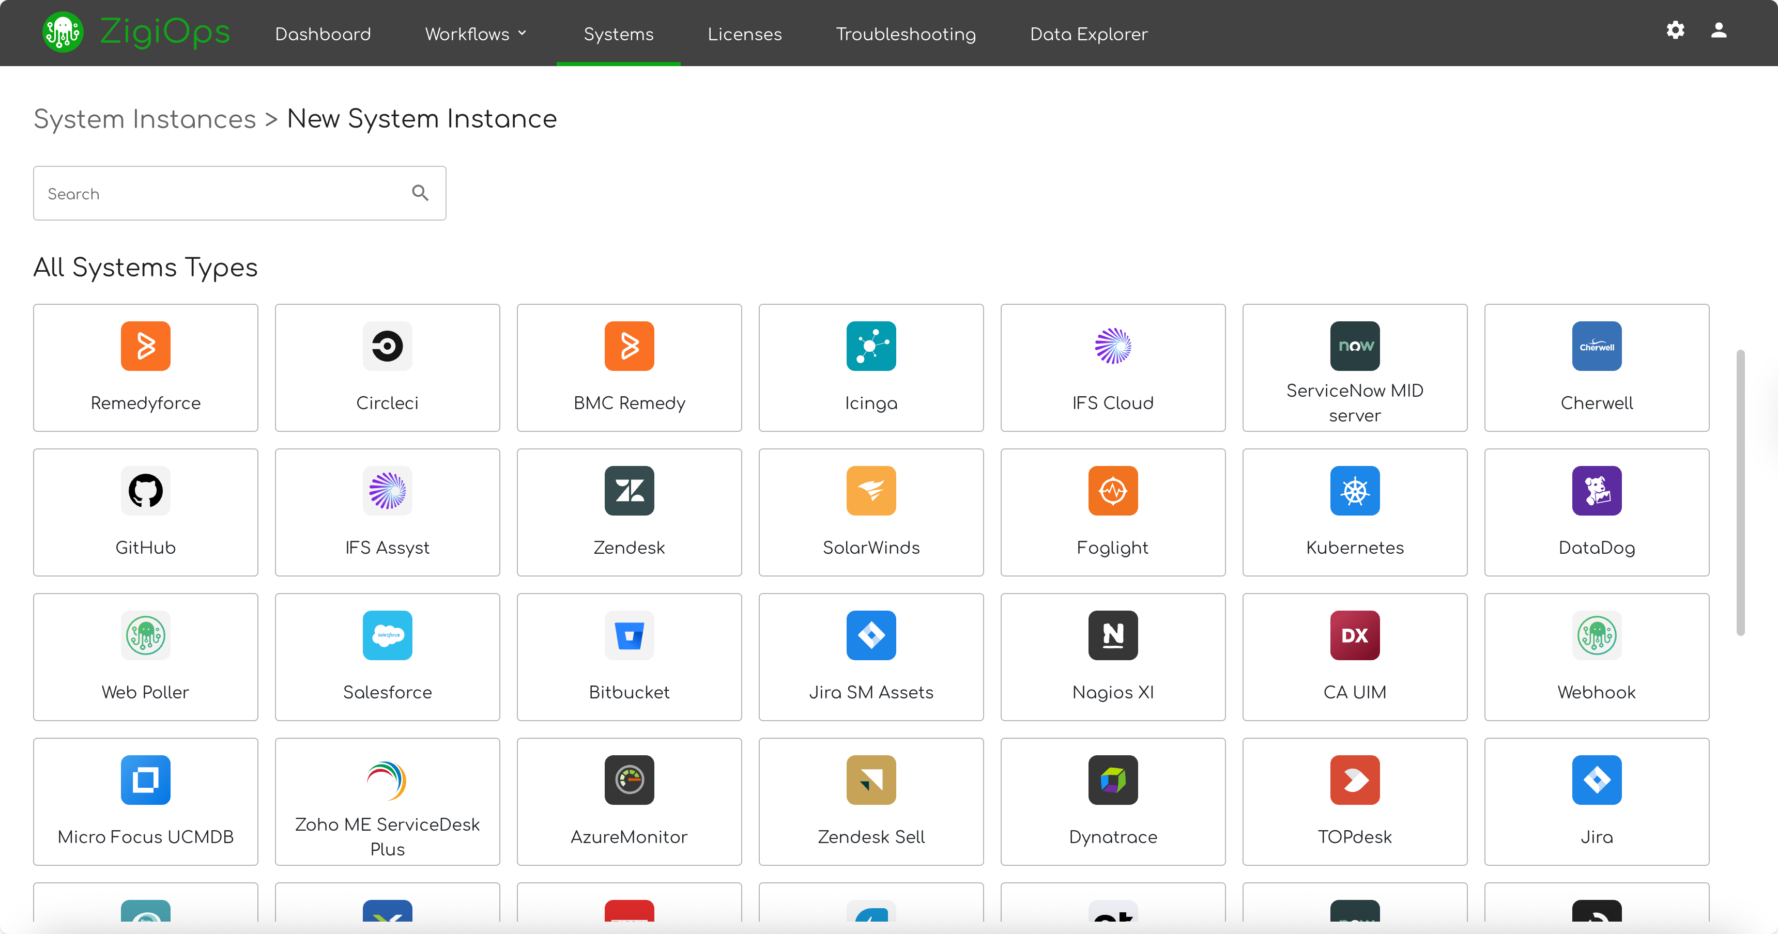The image size is (1778, 934).
Task: Expand the Workflows dropdown menu
Action: pyautogui.click(x=476, y=34)
